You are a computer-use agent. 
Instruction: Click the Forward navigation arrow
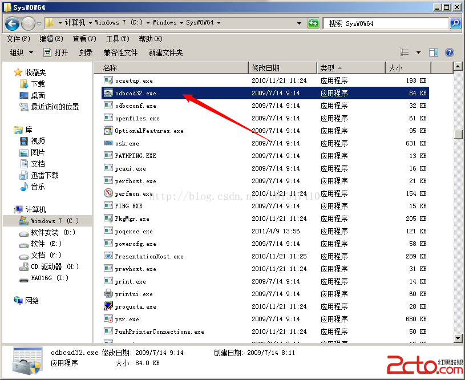coord(28,23)
